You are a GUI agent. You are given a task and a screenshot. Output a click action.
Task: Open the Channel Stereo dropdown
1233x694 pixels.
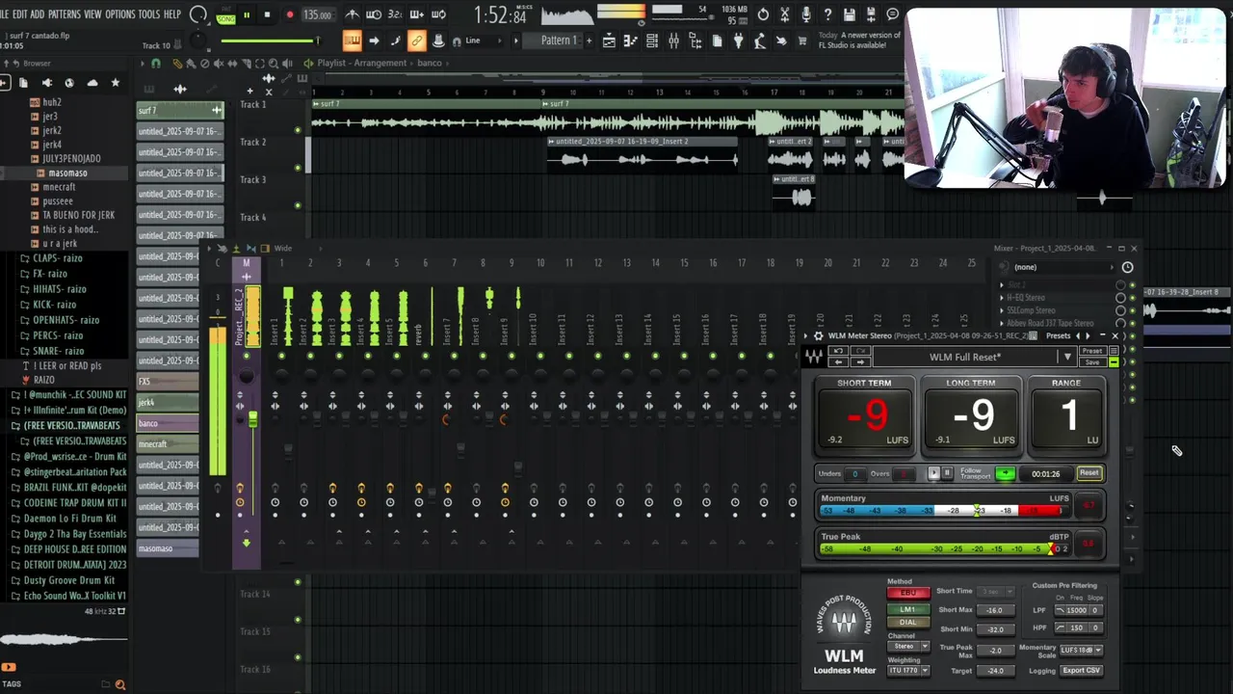point(908,647)
